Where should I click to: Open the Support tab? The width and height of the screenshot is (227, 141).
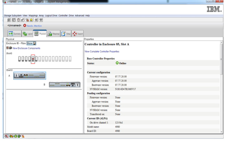[77, 34]
